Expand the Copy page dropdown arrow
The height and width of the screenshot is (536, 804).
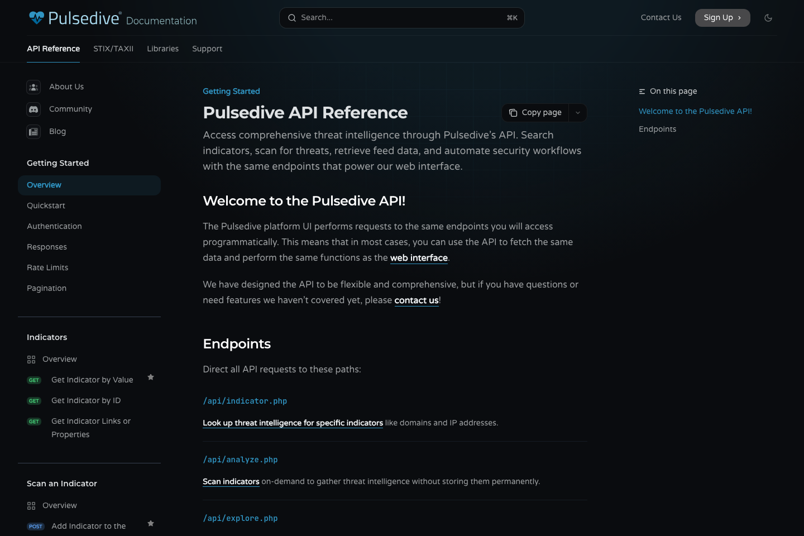coord(578,112)
